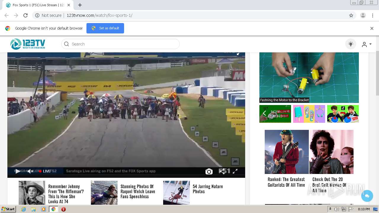Click the LIVE indicator in player

[x=45, y=171]
